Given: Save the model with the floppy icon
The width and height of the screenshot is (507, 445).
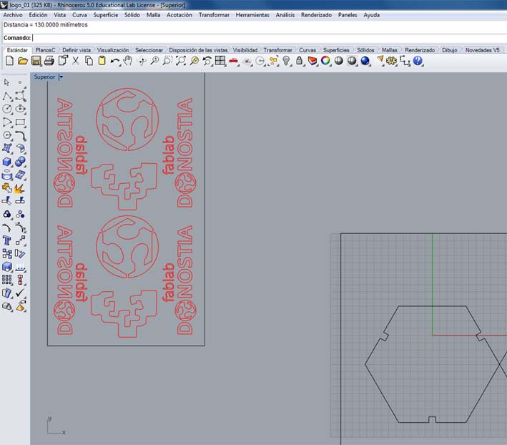Looking at the screenshot, I should 36,61.
